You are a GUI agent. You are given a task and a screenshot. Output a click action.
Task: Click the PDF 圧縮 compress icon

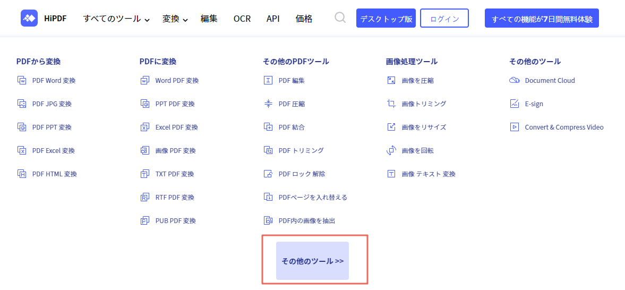268,104
